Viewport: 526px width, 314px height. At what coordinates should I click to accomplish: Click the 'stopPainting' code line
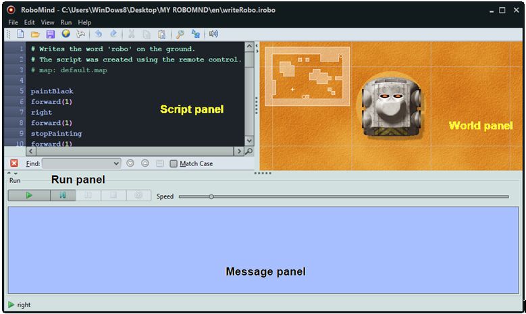tap(56, 134)
